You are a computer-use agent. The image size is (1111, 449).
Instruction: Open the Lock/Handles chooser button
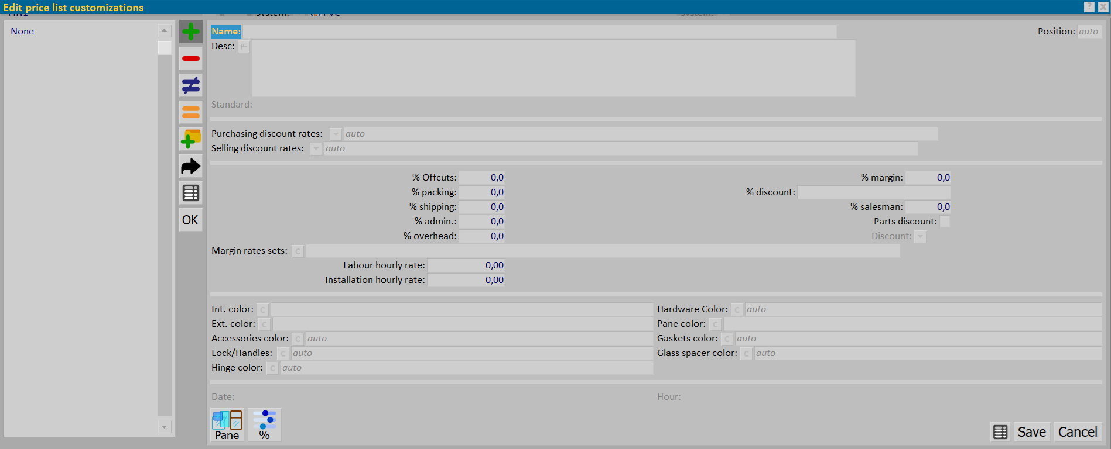click(x=283, y=353)
